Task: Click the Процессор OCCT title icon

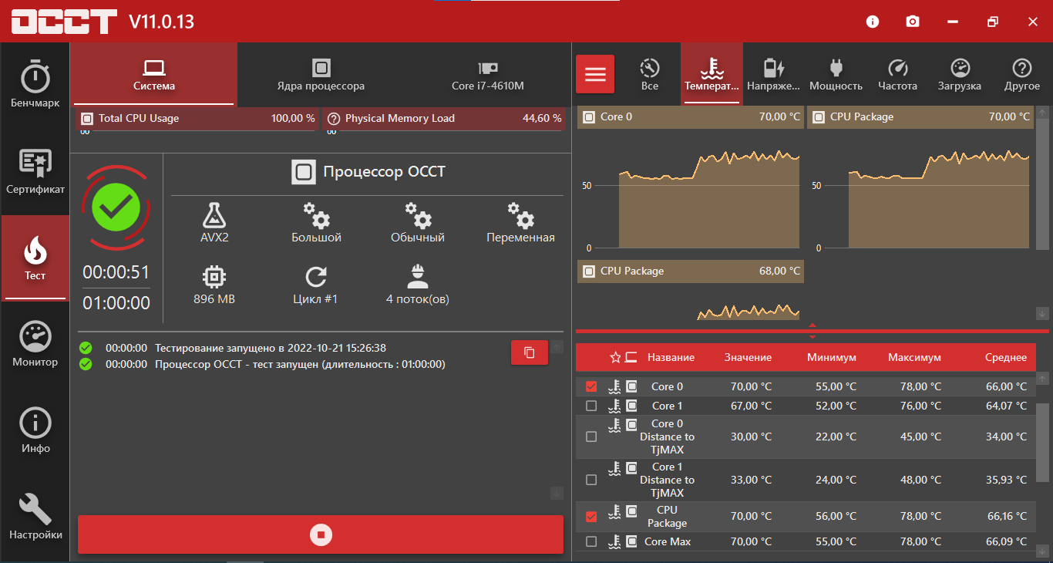Action: pos(304,172)
